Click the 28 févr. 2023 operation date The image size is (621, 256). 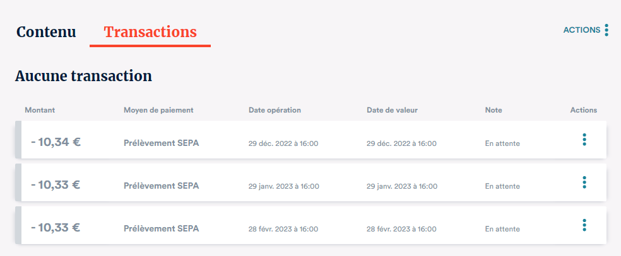tap(283, 229)
